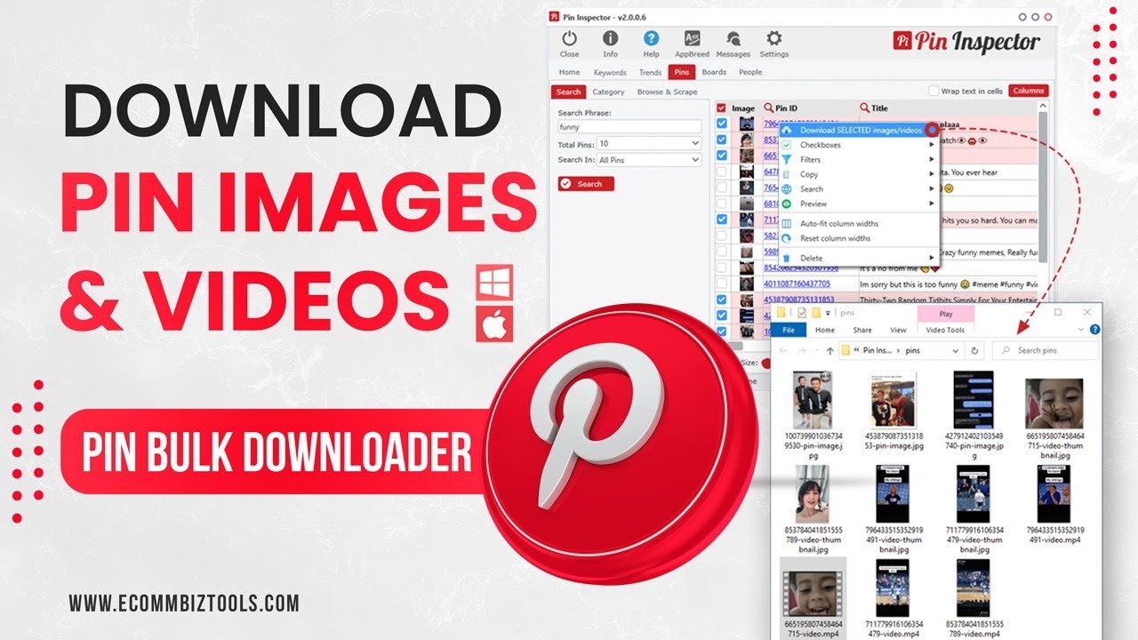Check the row titled Crazy funny memes

721,252
